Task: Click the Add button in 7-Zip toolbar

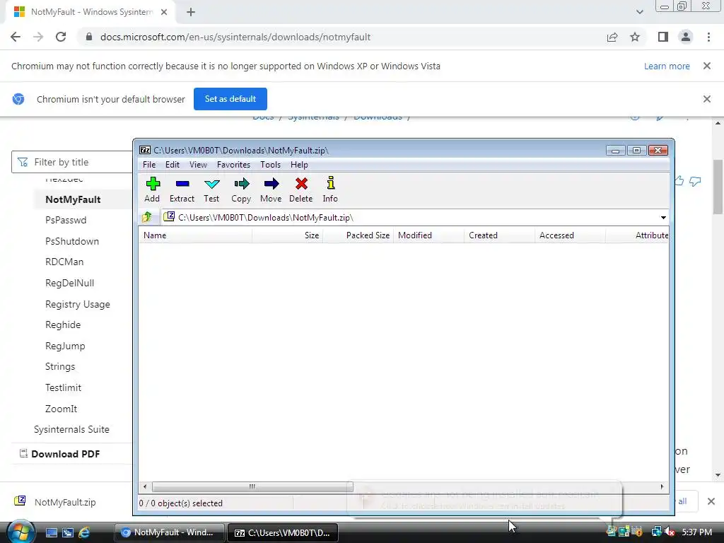Action: pyautogui.click(x=153, y=189)
